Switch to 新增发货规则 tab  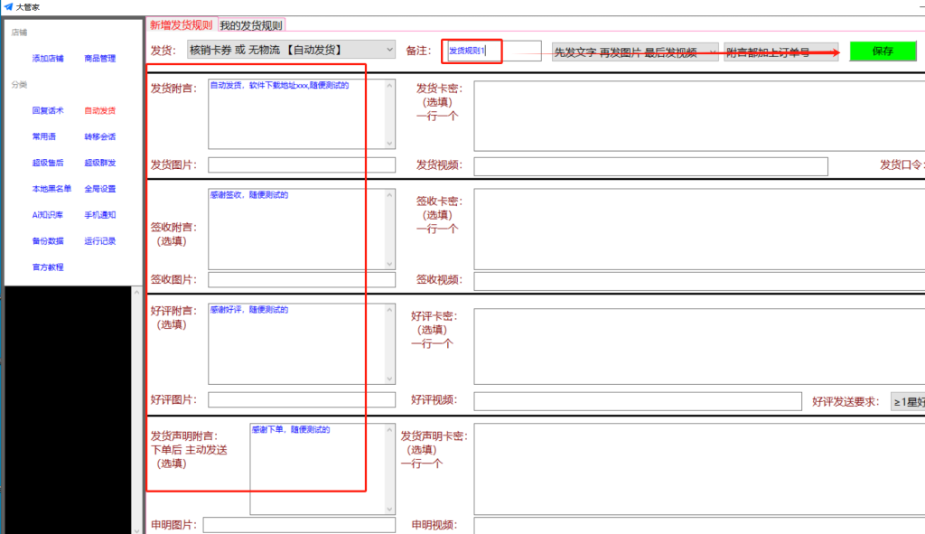tap(181, 24)
